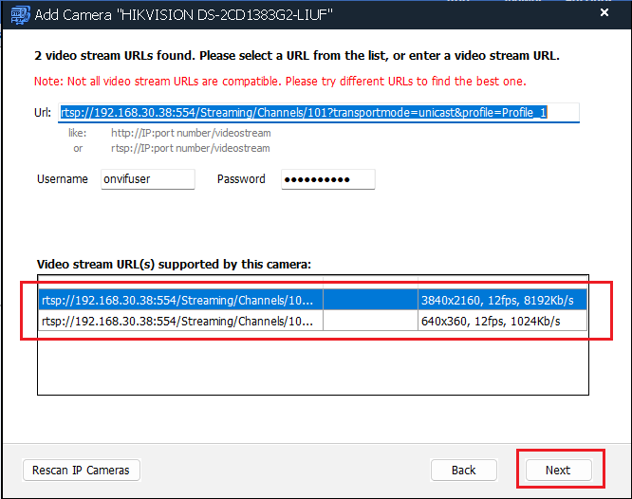This screenshot has height=499, width=632.
Task: Click into the Password field
Action: tap(327, 179)
